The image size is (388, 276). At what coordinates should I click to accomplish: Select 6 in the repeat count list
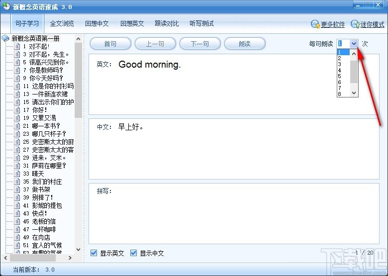click(343, 82)
